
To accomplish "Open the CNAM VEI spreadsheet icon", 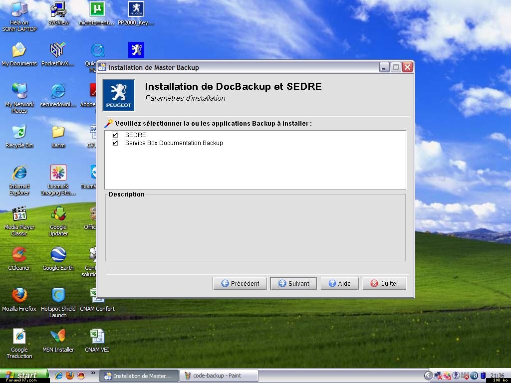I will (97, 341).
